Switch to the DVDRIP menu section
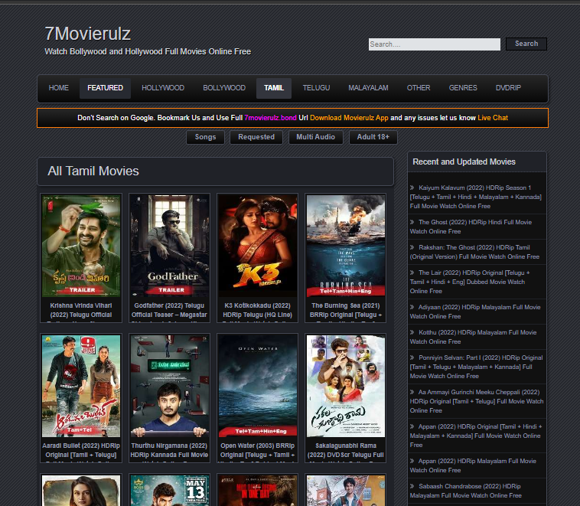580x506 pixels. pos(508,88)
